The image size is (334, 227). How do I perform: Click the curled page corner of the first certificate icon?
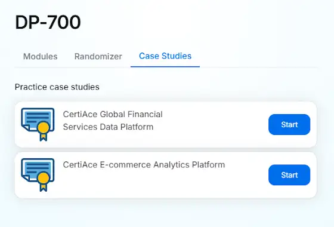pos(25,128)
